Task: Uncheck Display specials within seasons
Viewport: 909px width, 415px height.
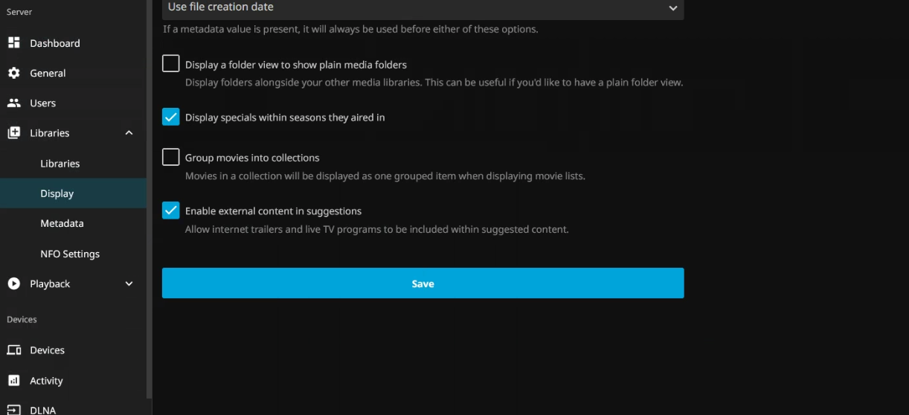Action: tap(171, 117)
